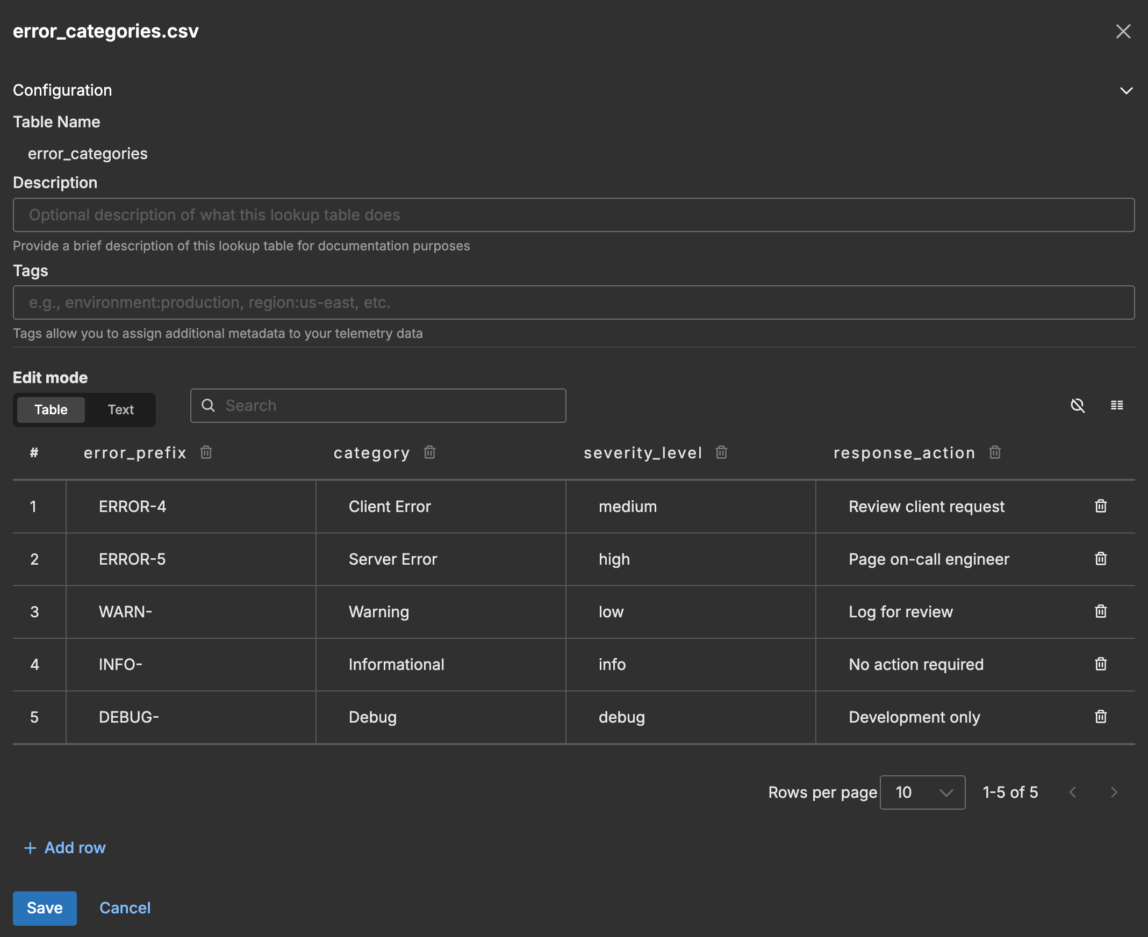Delete the severity_level column via its trash icon
The image size is (1148, 937).
point(721,452)
